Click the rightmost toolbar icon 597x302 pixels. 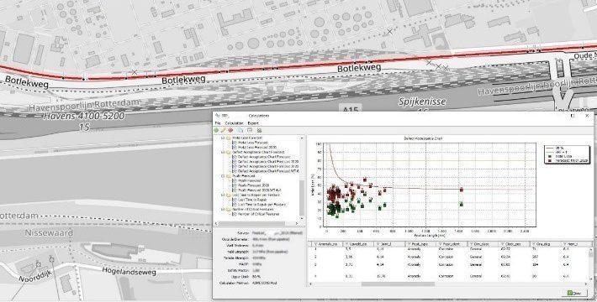pos(259,130)
